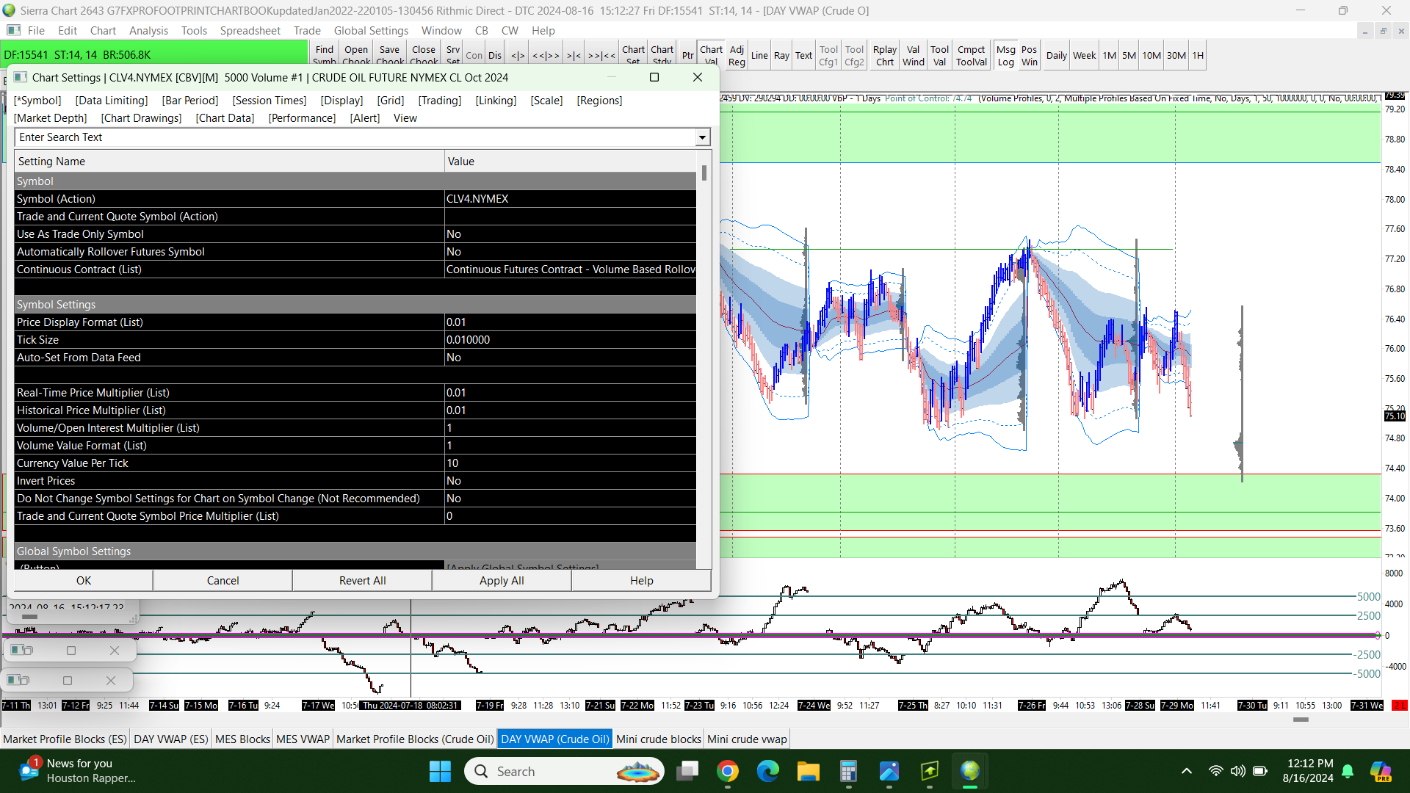Toggle Automatically Rollover Futures Symbol value
The width and height of the screenshot is (1410, 793).
click(570, 252)
